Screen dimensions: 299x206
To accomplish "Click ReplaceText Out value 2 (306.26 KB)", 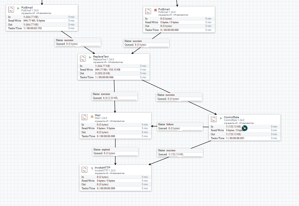I will click(x=102, y=73).
